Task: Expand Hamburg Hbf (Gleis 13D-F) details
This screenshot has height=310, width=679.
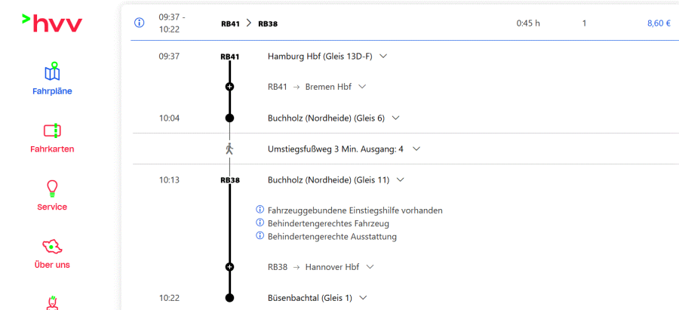Action: click(x=383, y=56)
